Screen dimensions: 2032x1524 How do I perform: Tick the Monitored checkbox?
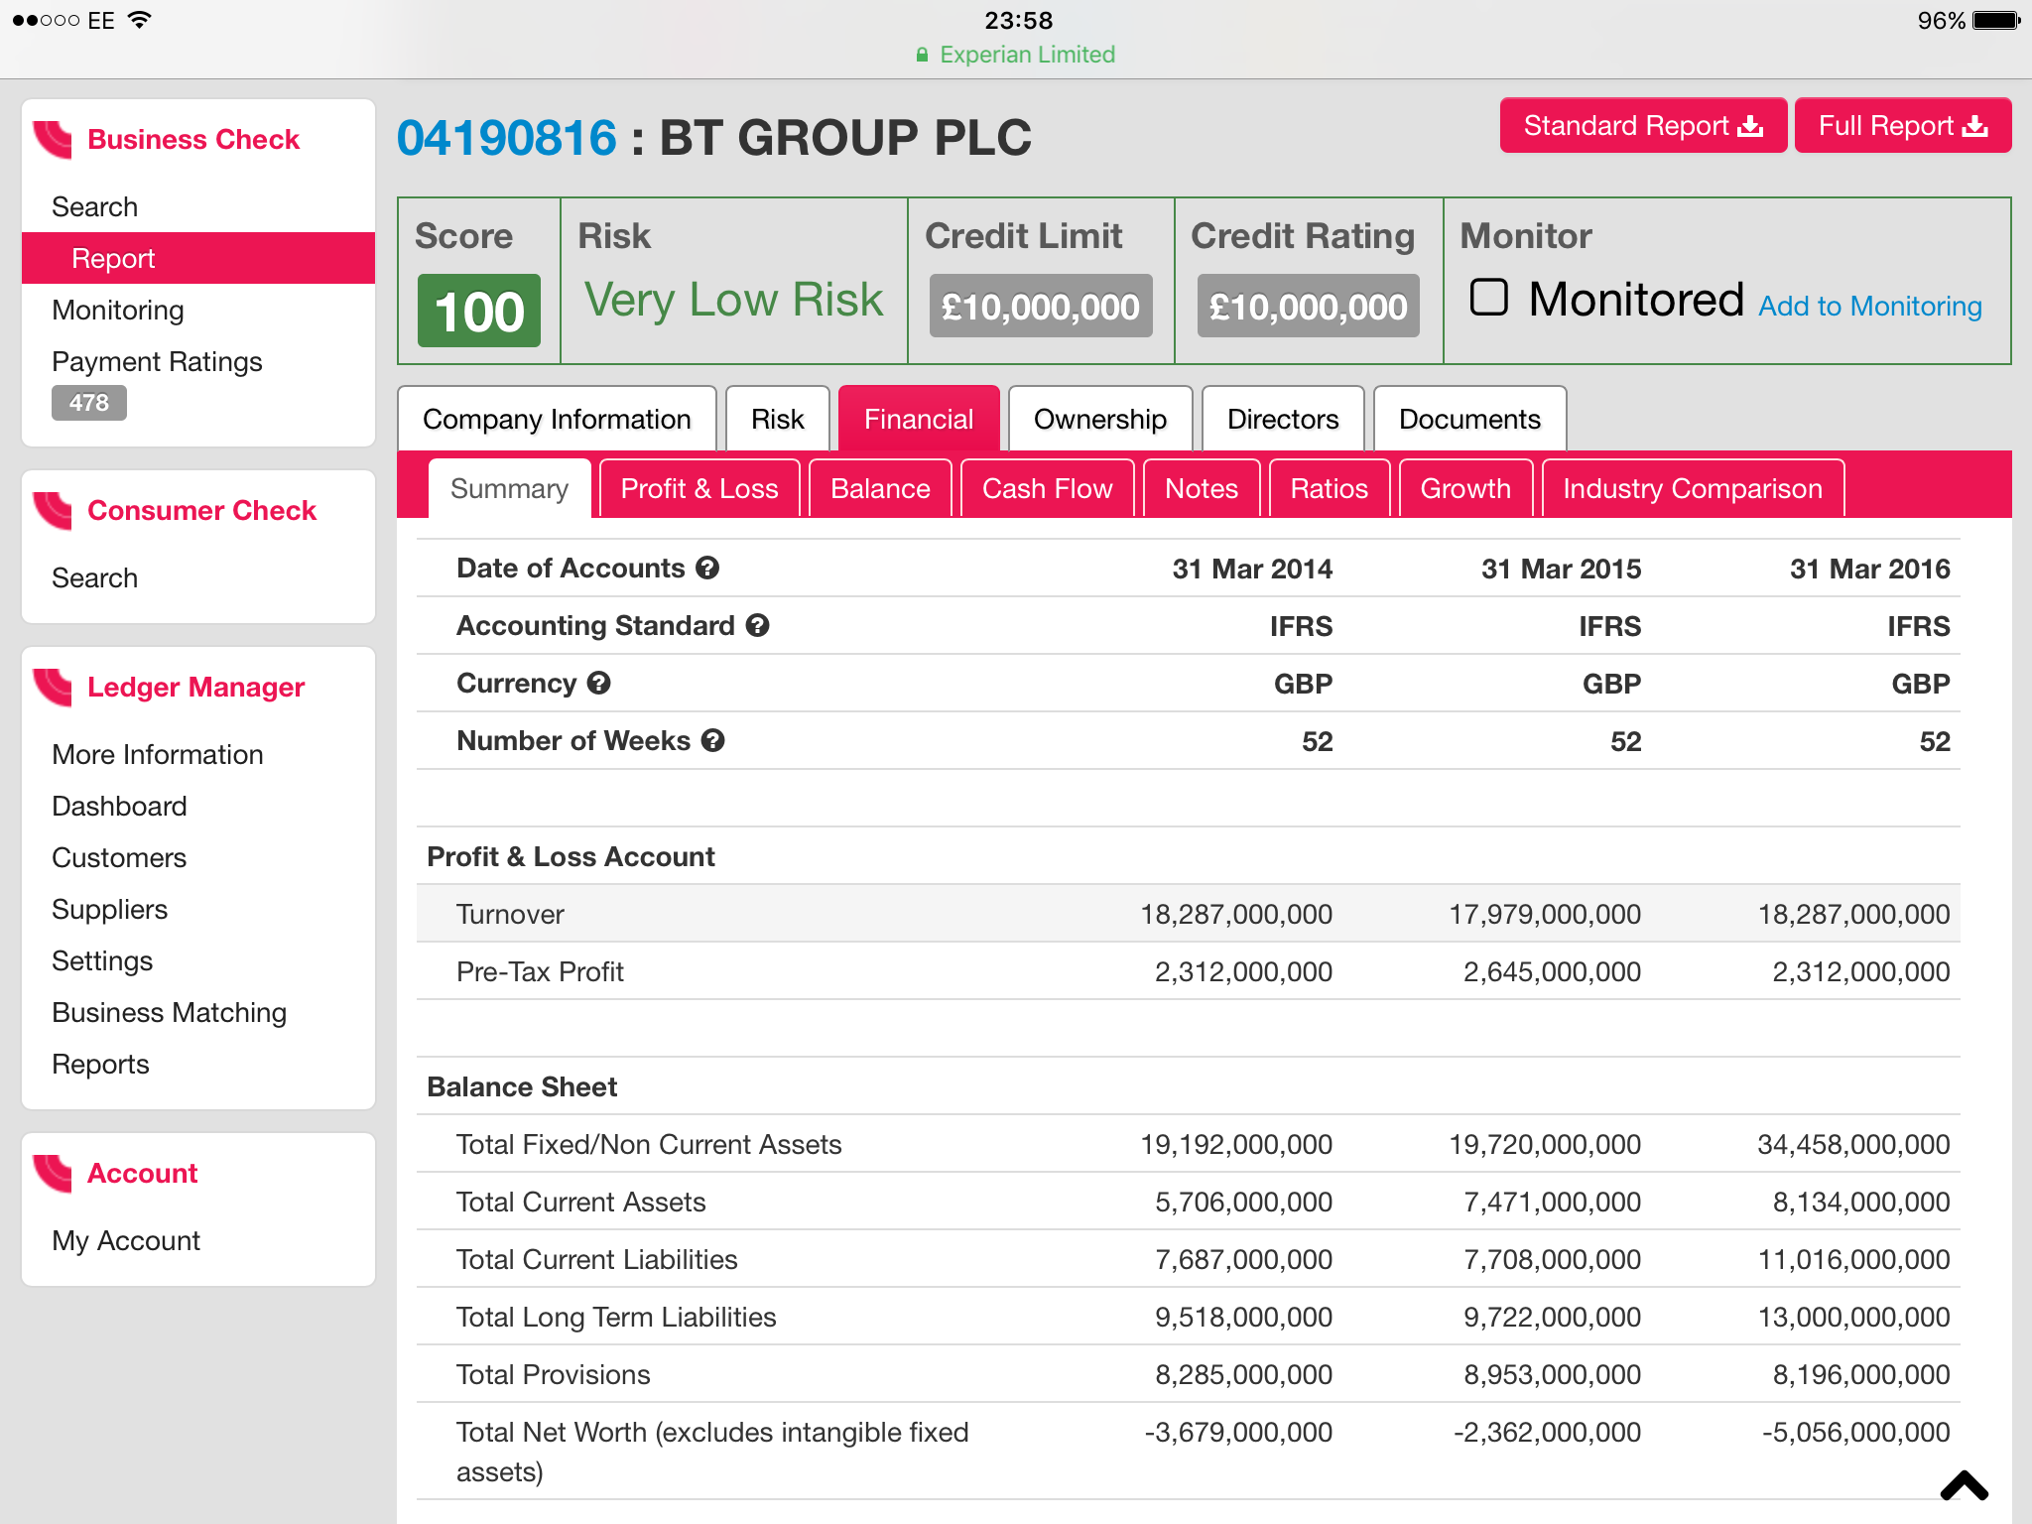[x=1488, y=297]
